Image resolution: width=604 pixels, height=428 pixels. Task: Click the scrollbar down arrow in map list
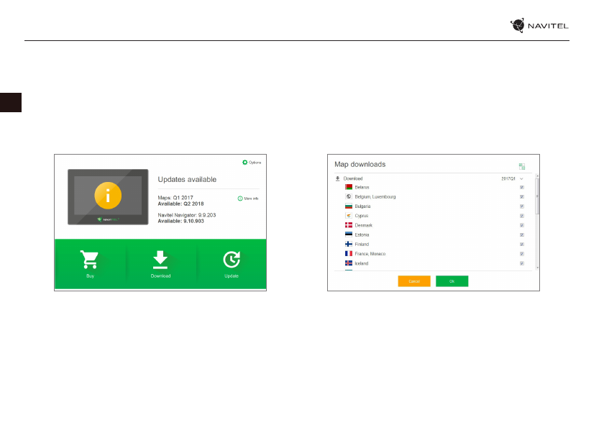pyautogui.click(x=537, y=268)
